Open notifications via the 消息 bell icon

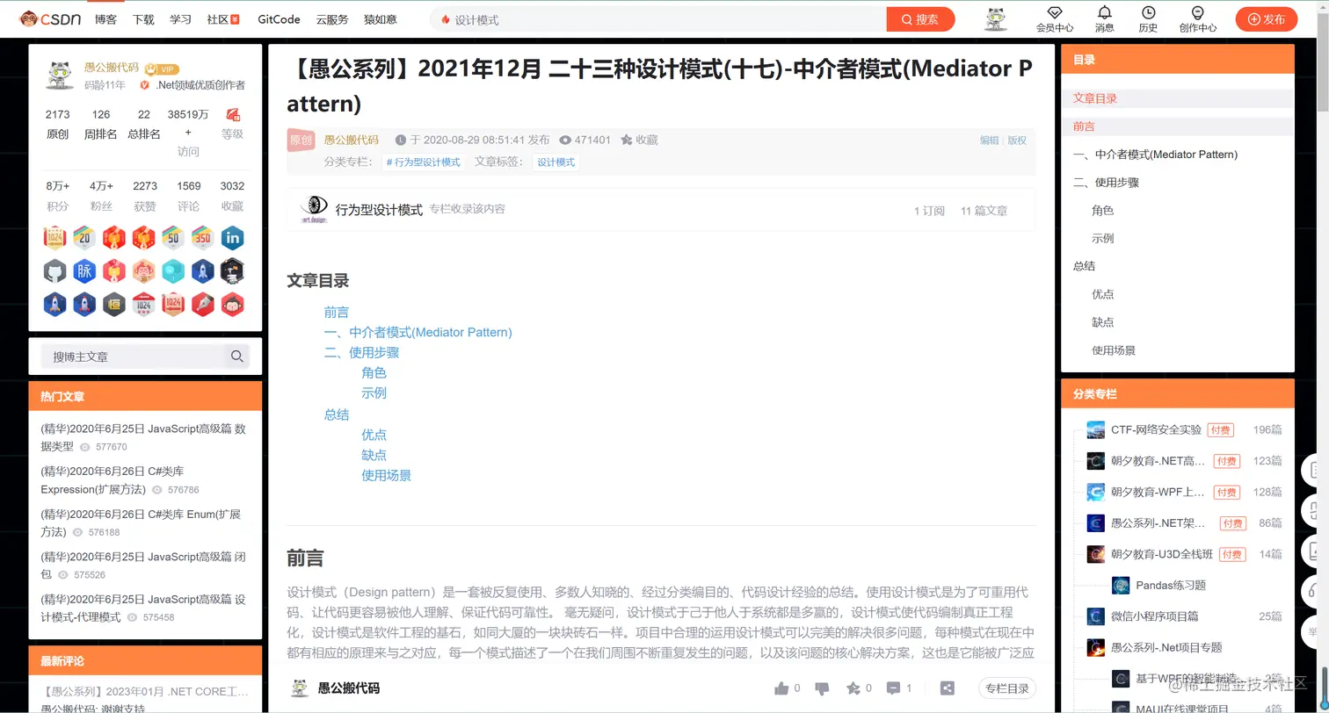click(1104, 19)
